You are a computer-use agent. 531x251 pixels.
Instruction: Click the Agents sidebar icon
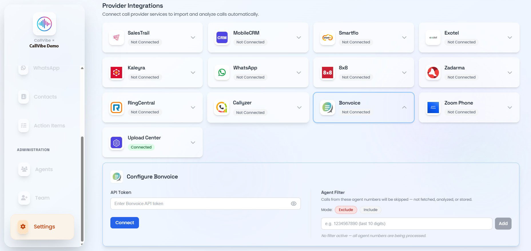24,169
